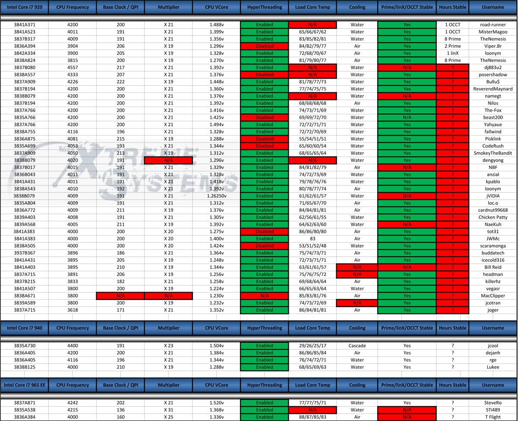Select the 'MacClipper' username cell
518x421 pixels.
coord(493,296)
